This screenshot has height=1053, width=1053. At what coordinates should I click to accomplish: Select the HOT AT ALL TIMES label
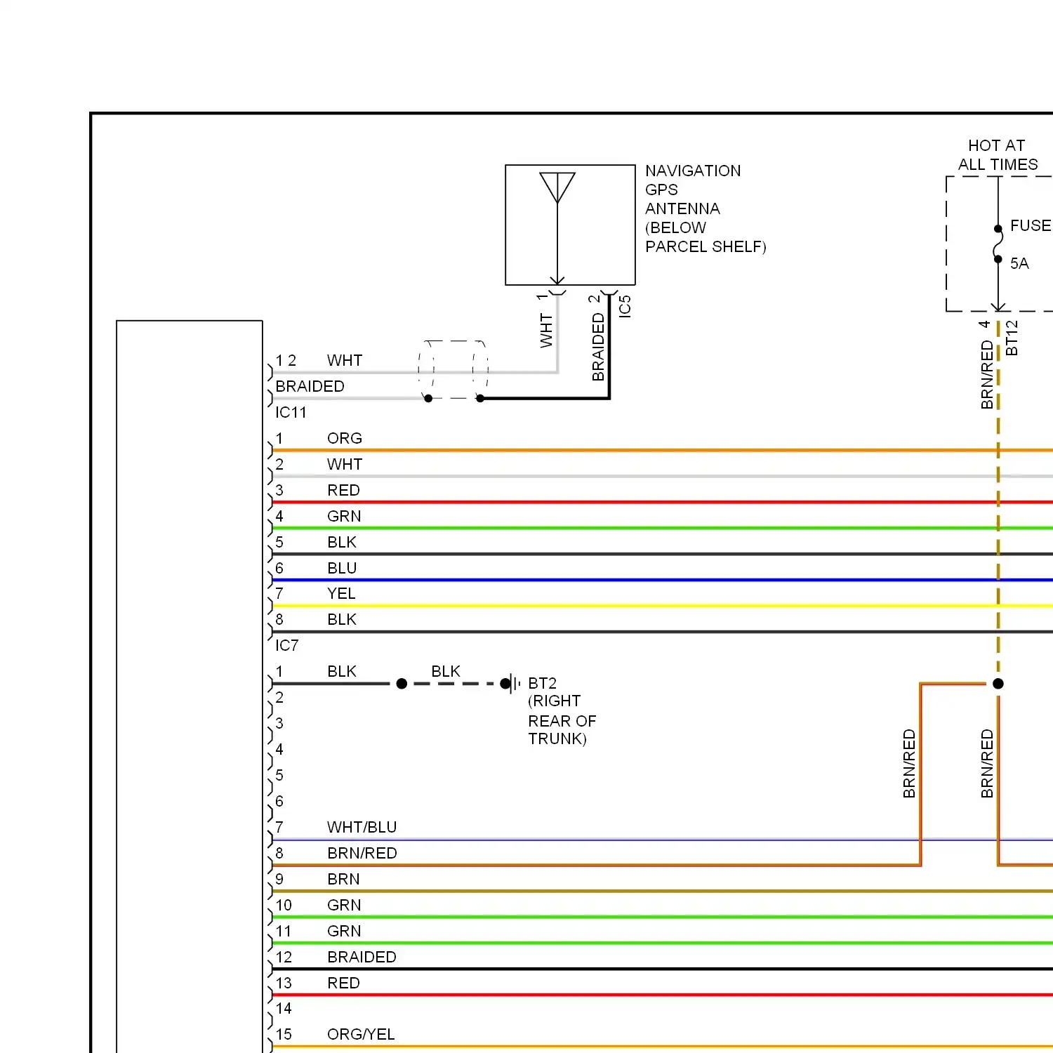pyautogui.click(x=998, y=155)
